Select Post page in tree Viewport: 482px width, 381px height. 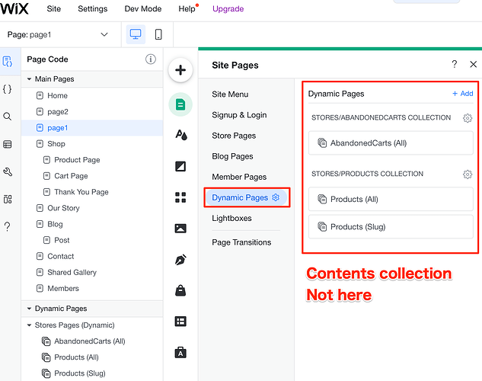click(92, 240)
